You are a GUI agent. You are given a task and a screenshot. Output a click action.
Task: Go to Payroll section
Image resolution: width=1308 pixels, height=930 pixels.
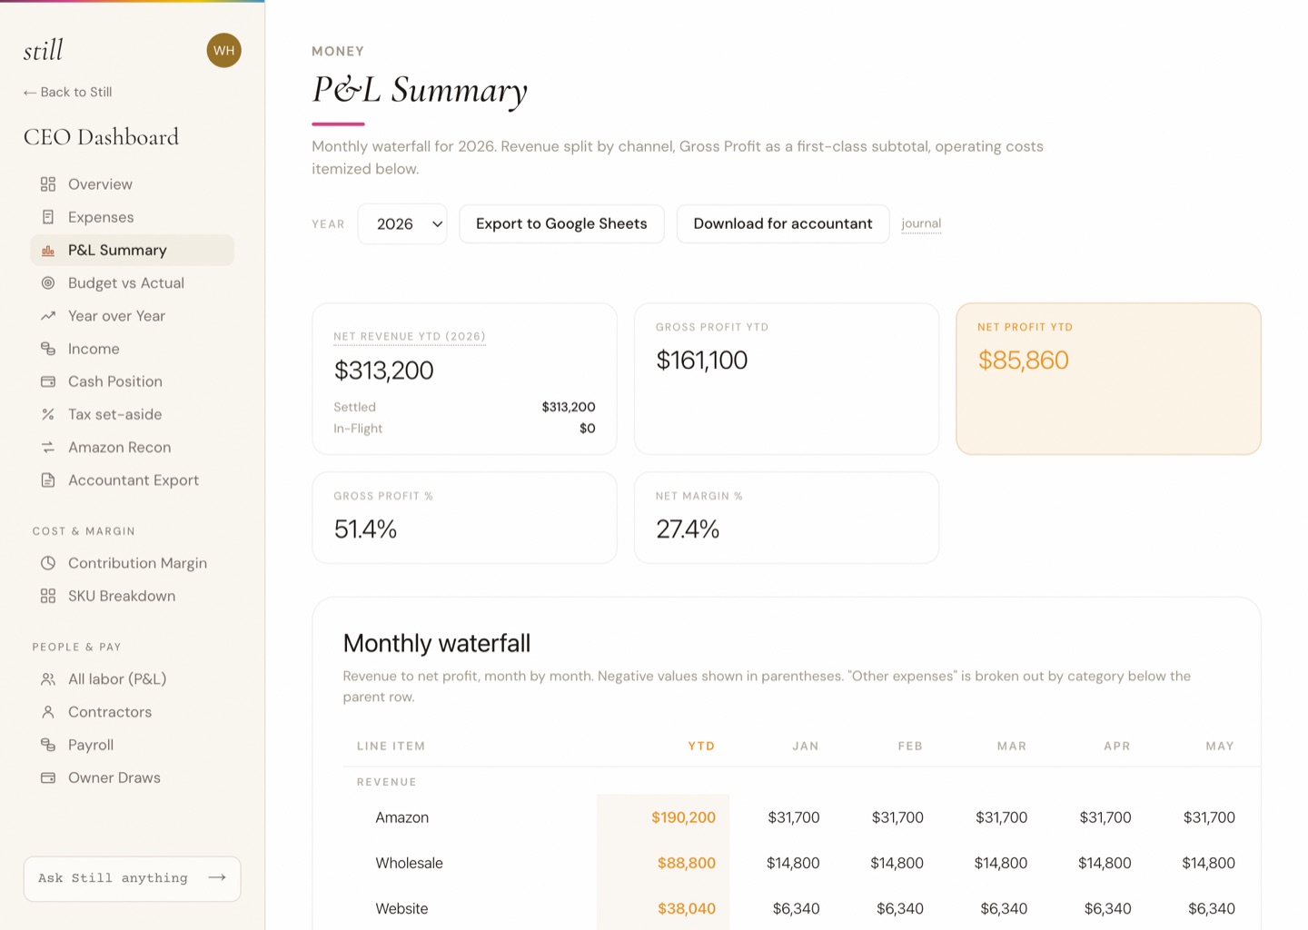(x=132, y=745)
